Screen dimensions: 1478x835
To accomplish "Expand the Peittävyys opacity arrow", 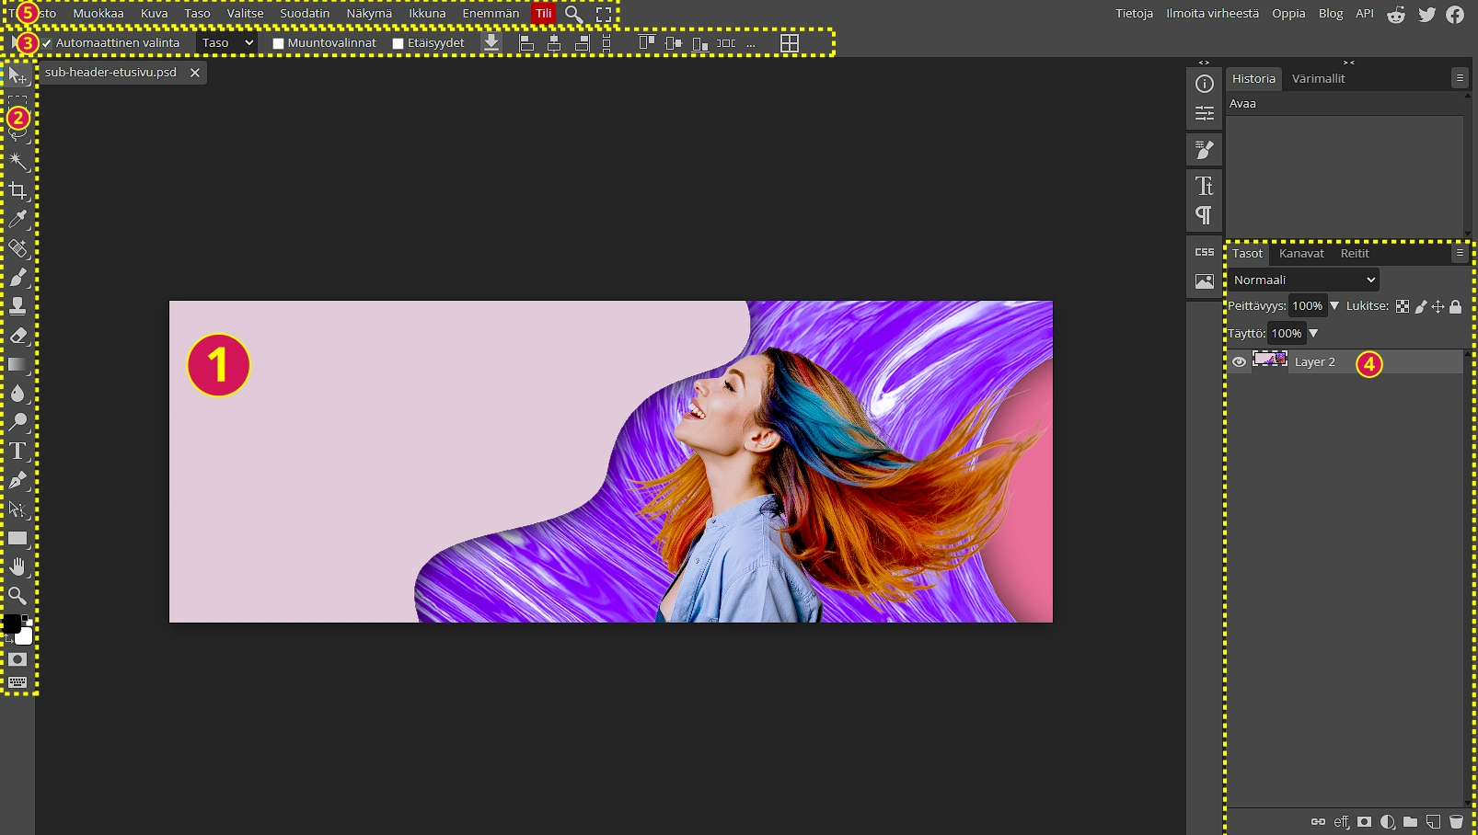I will (1334, 306).
